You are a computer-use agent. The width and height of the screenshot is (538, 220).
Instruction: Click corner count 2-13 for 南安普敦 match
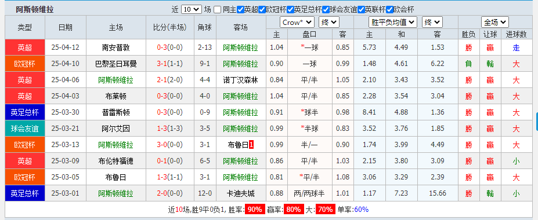205,47
